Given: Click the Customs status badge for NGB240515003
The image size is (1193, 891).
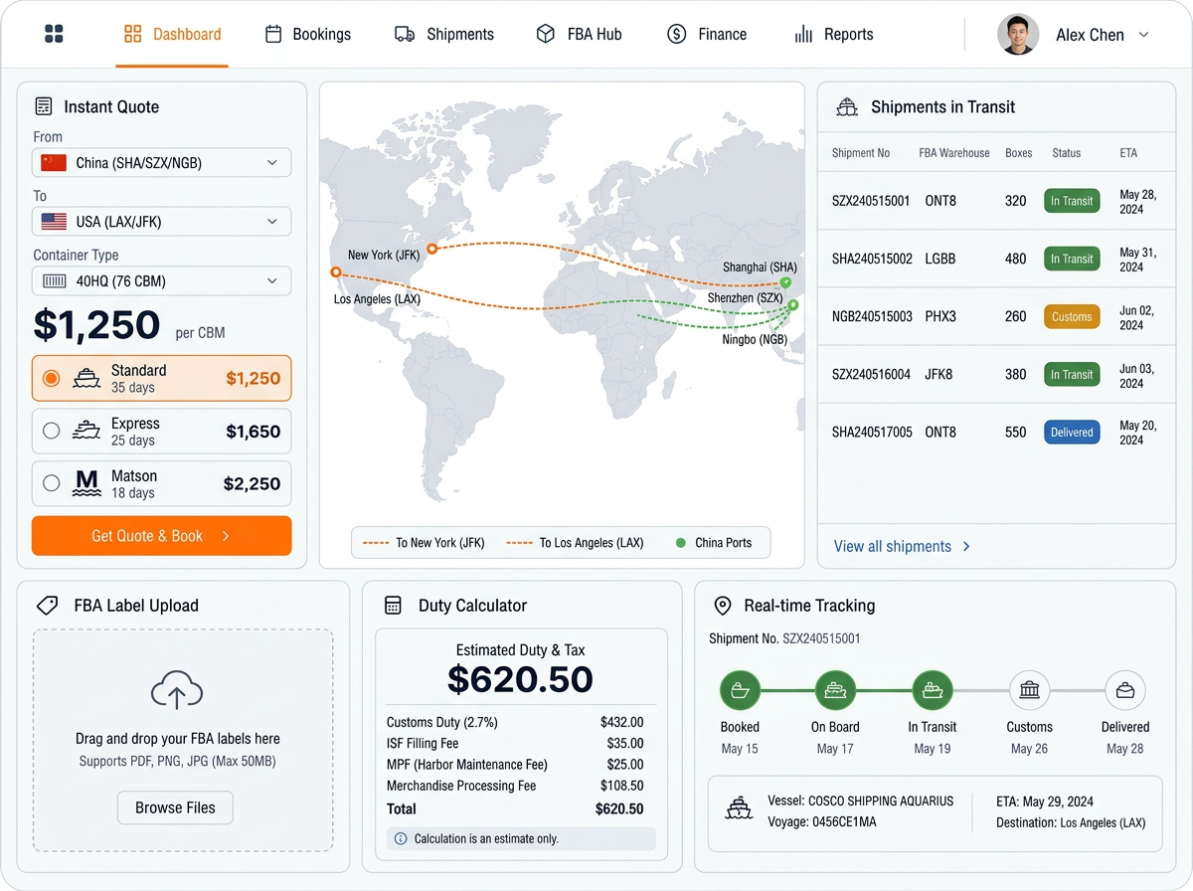Looking at the screenshot, I should 1072,316.
